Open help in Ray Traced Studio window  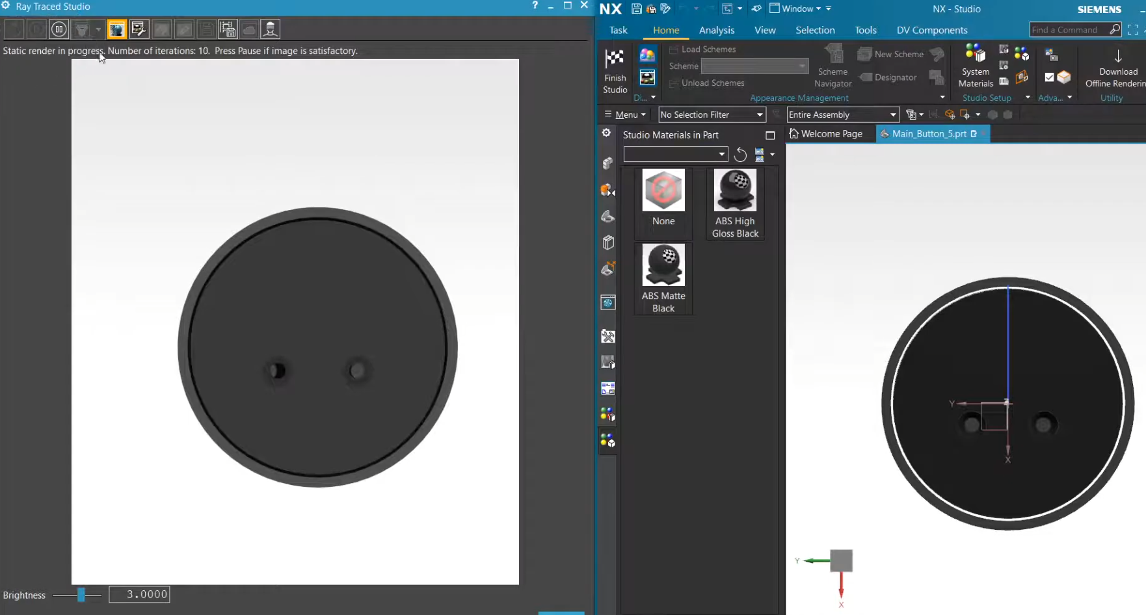click(x=535, y=5)
